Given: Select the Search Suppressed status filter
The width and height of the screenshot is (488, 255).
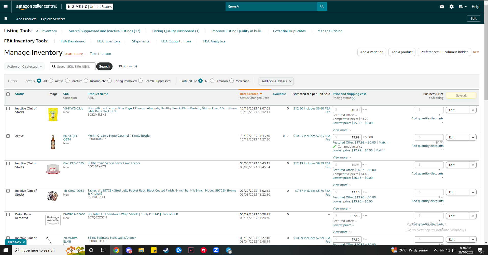Looking at the screenshot, I should click(141, 81).
